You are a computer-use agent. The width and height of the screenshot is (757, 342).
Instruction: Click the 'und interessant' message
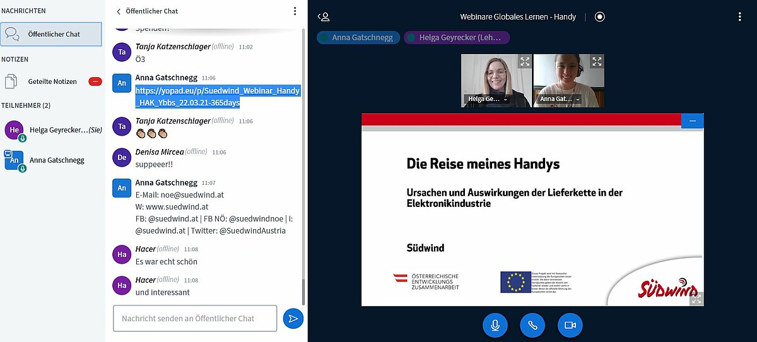163,292
